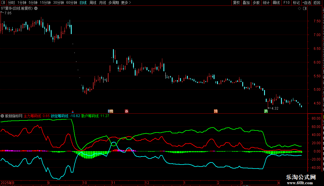This screenshot has height=186, width=324.
Task: Select the 15分钟 period
Action: tap(45, 3)
